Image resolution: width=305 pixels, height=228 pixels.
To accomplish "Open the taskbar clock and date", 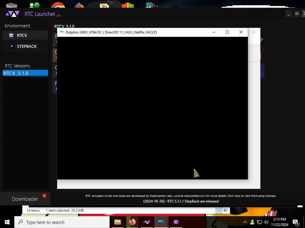I will click(279, 222).
